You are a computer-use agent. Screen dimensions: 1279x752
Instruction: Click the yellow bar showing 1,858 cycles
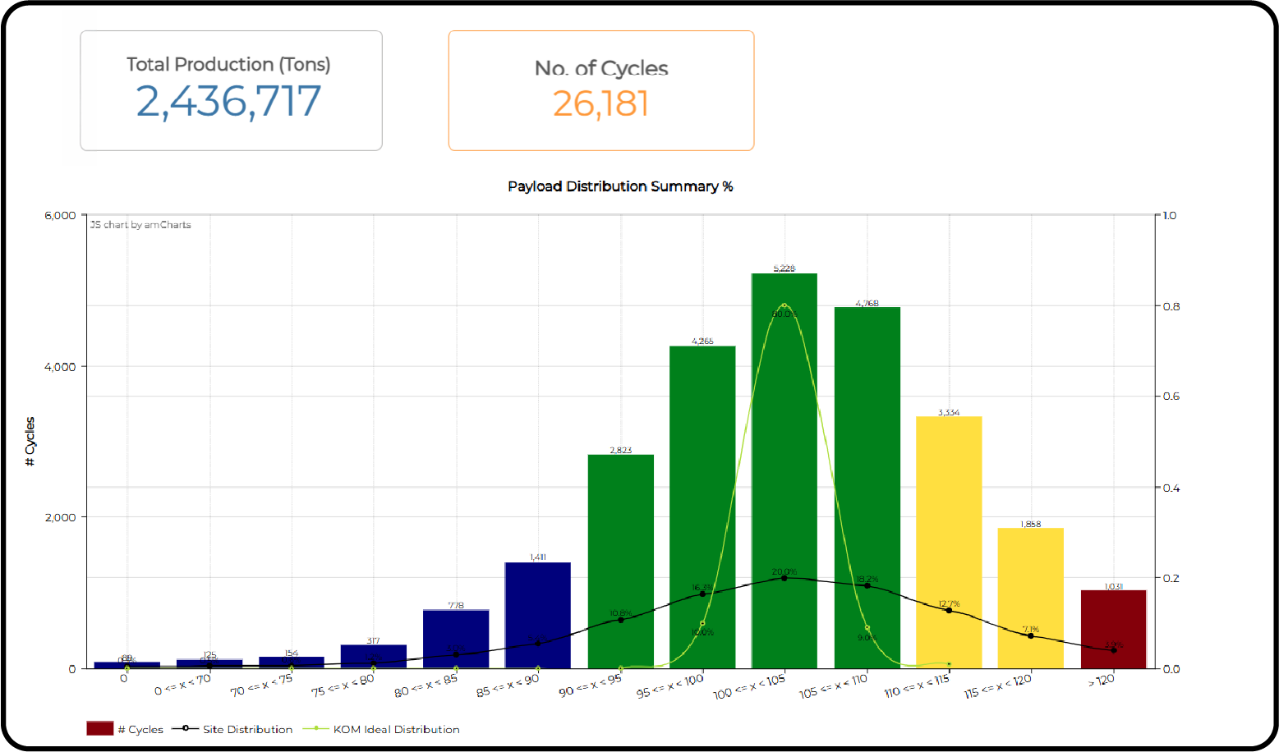1031,598
